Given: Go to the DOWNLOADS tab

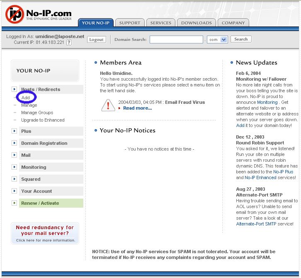Looking at the screenshot, I should tap(197, 23).
